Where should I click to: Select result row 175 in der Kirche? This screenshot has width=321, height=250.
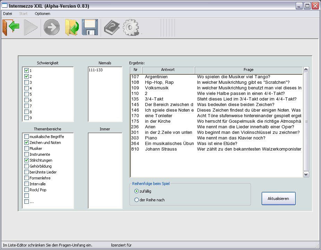point(216,121)
